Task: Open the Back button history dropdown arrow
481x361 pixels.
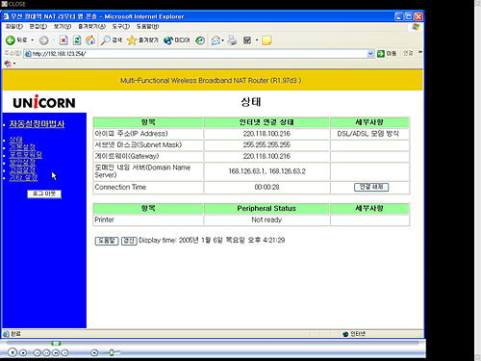Action: 33,40
